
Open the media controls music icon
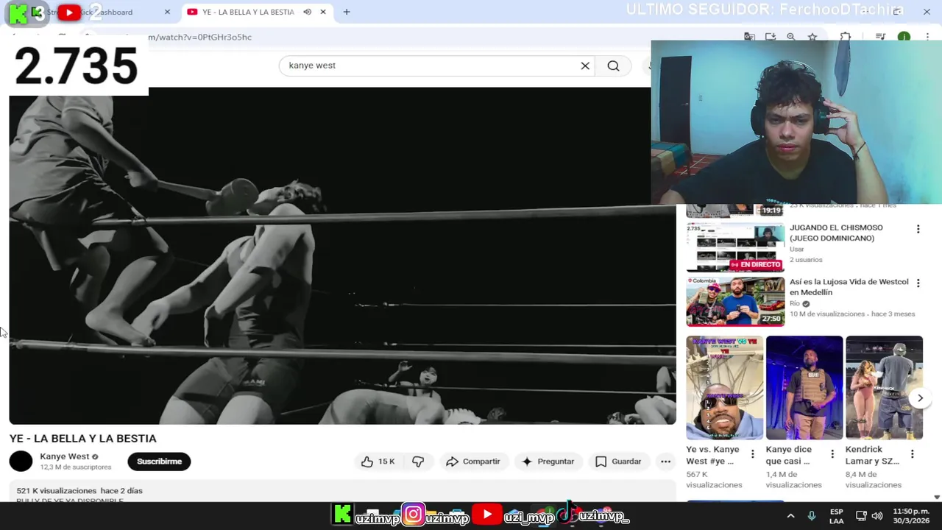coord(880,37)
